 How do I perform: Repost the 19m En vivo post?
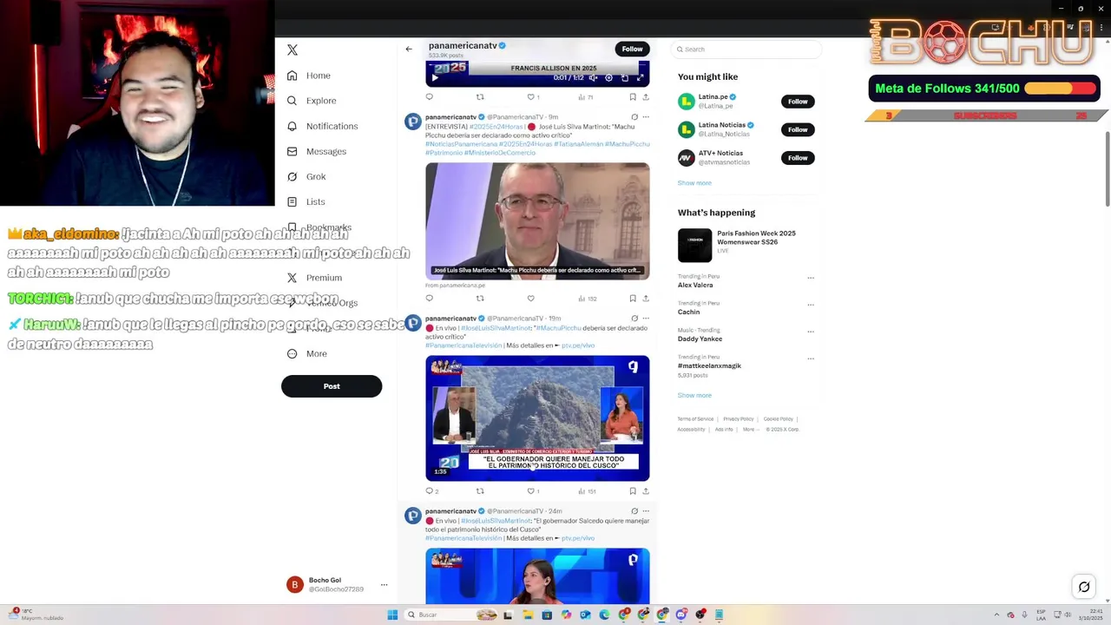pos(480,491)
